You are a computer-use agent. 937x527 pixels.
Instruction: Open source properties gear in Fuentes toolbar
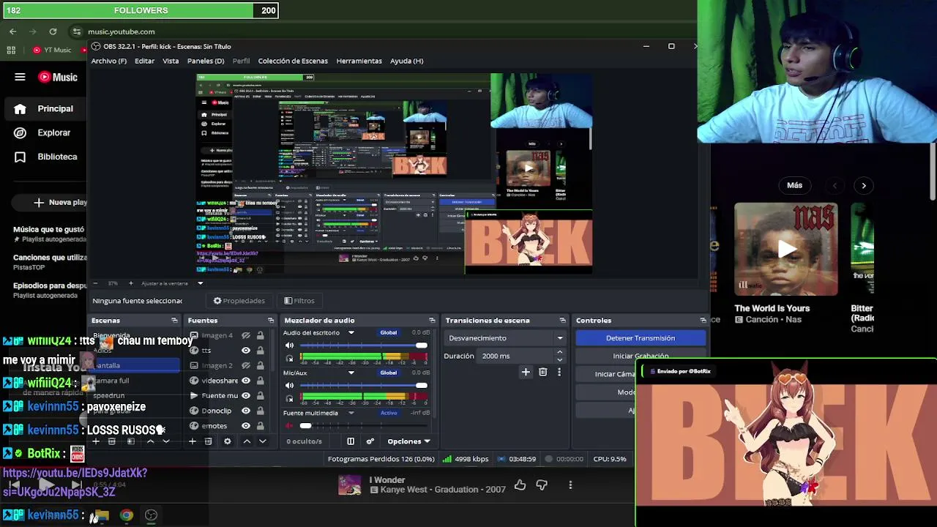pos(228,441)
